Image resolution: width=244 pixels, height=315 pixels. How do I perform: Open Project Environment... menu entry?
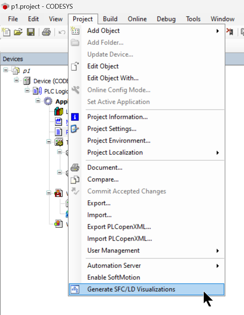(147, 141)
